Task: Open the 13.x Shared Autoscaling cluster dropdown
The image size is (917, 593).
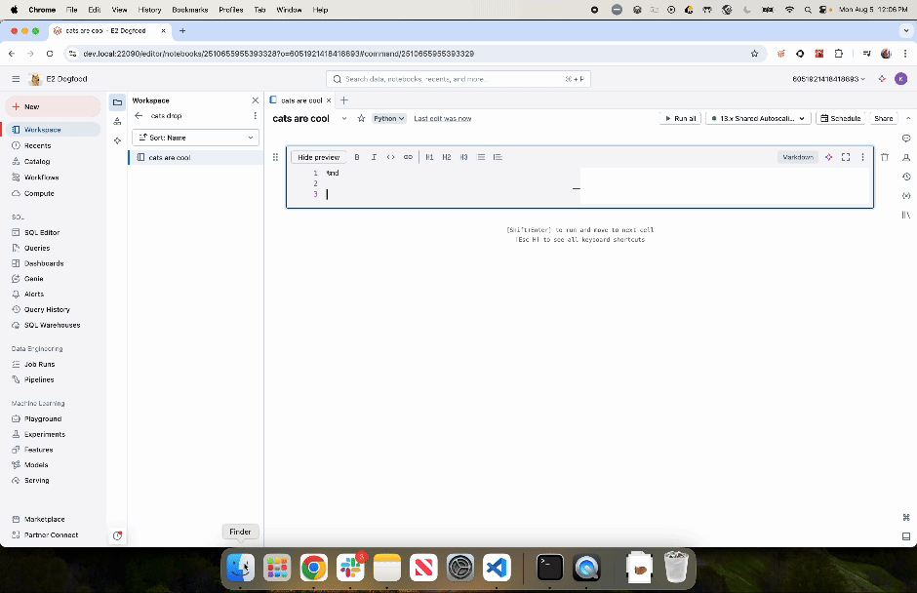Action: [x=757, y=118]
